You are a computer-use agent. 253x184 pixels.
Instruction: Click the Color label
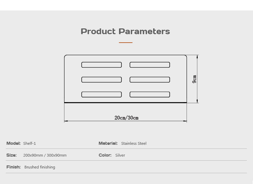(x=105, y=155)
